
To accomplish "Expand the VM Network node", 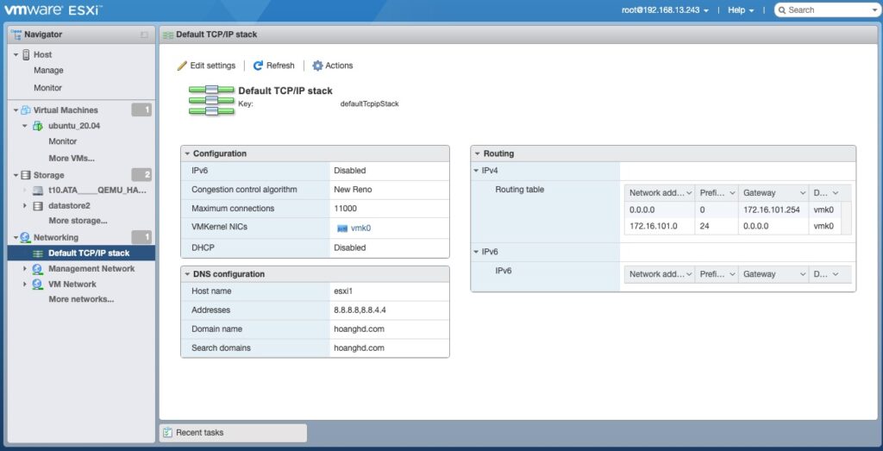I will coord(25,285).
